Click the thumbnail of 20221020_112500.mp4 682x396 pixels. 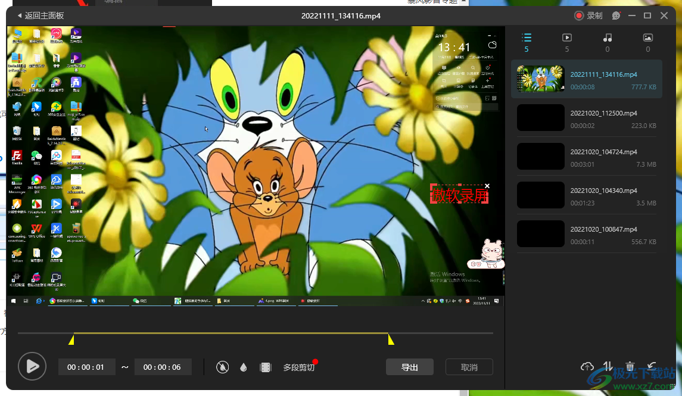pos(540,117)
